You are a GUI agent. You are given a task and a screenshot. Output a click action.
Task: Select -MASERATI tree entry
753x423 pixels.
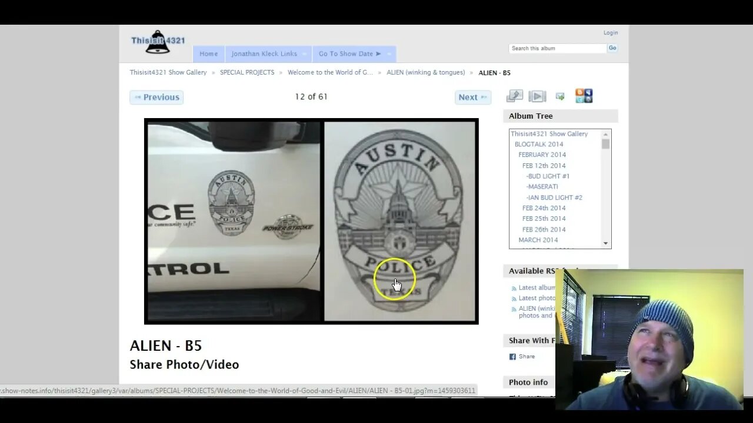click(542, 187)
